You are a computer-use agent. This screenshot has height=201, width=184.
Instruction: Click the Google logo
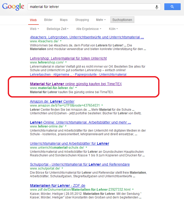[x=13, y=7]
